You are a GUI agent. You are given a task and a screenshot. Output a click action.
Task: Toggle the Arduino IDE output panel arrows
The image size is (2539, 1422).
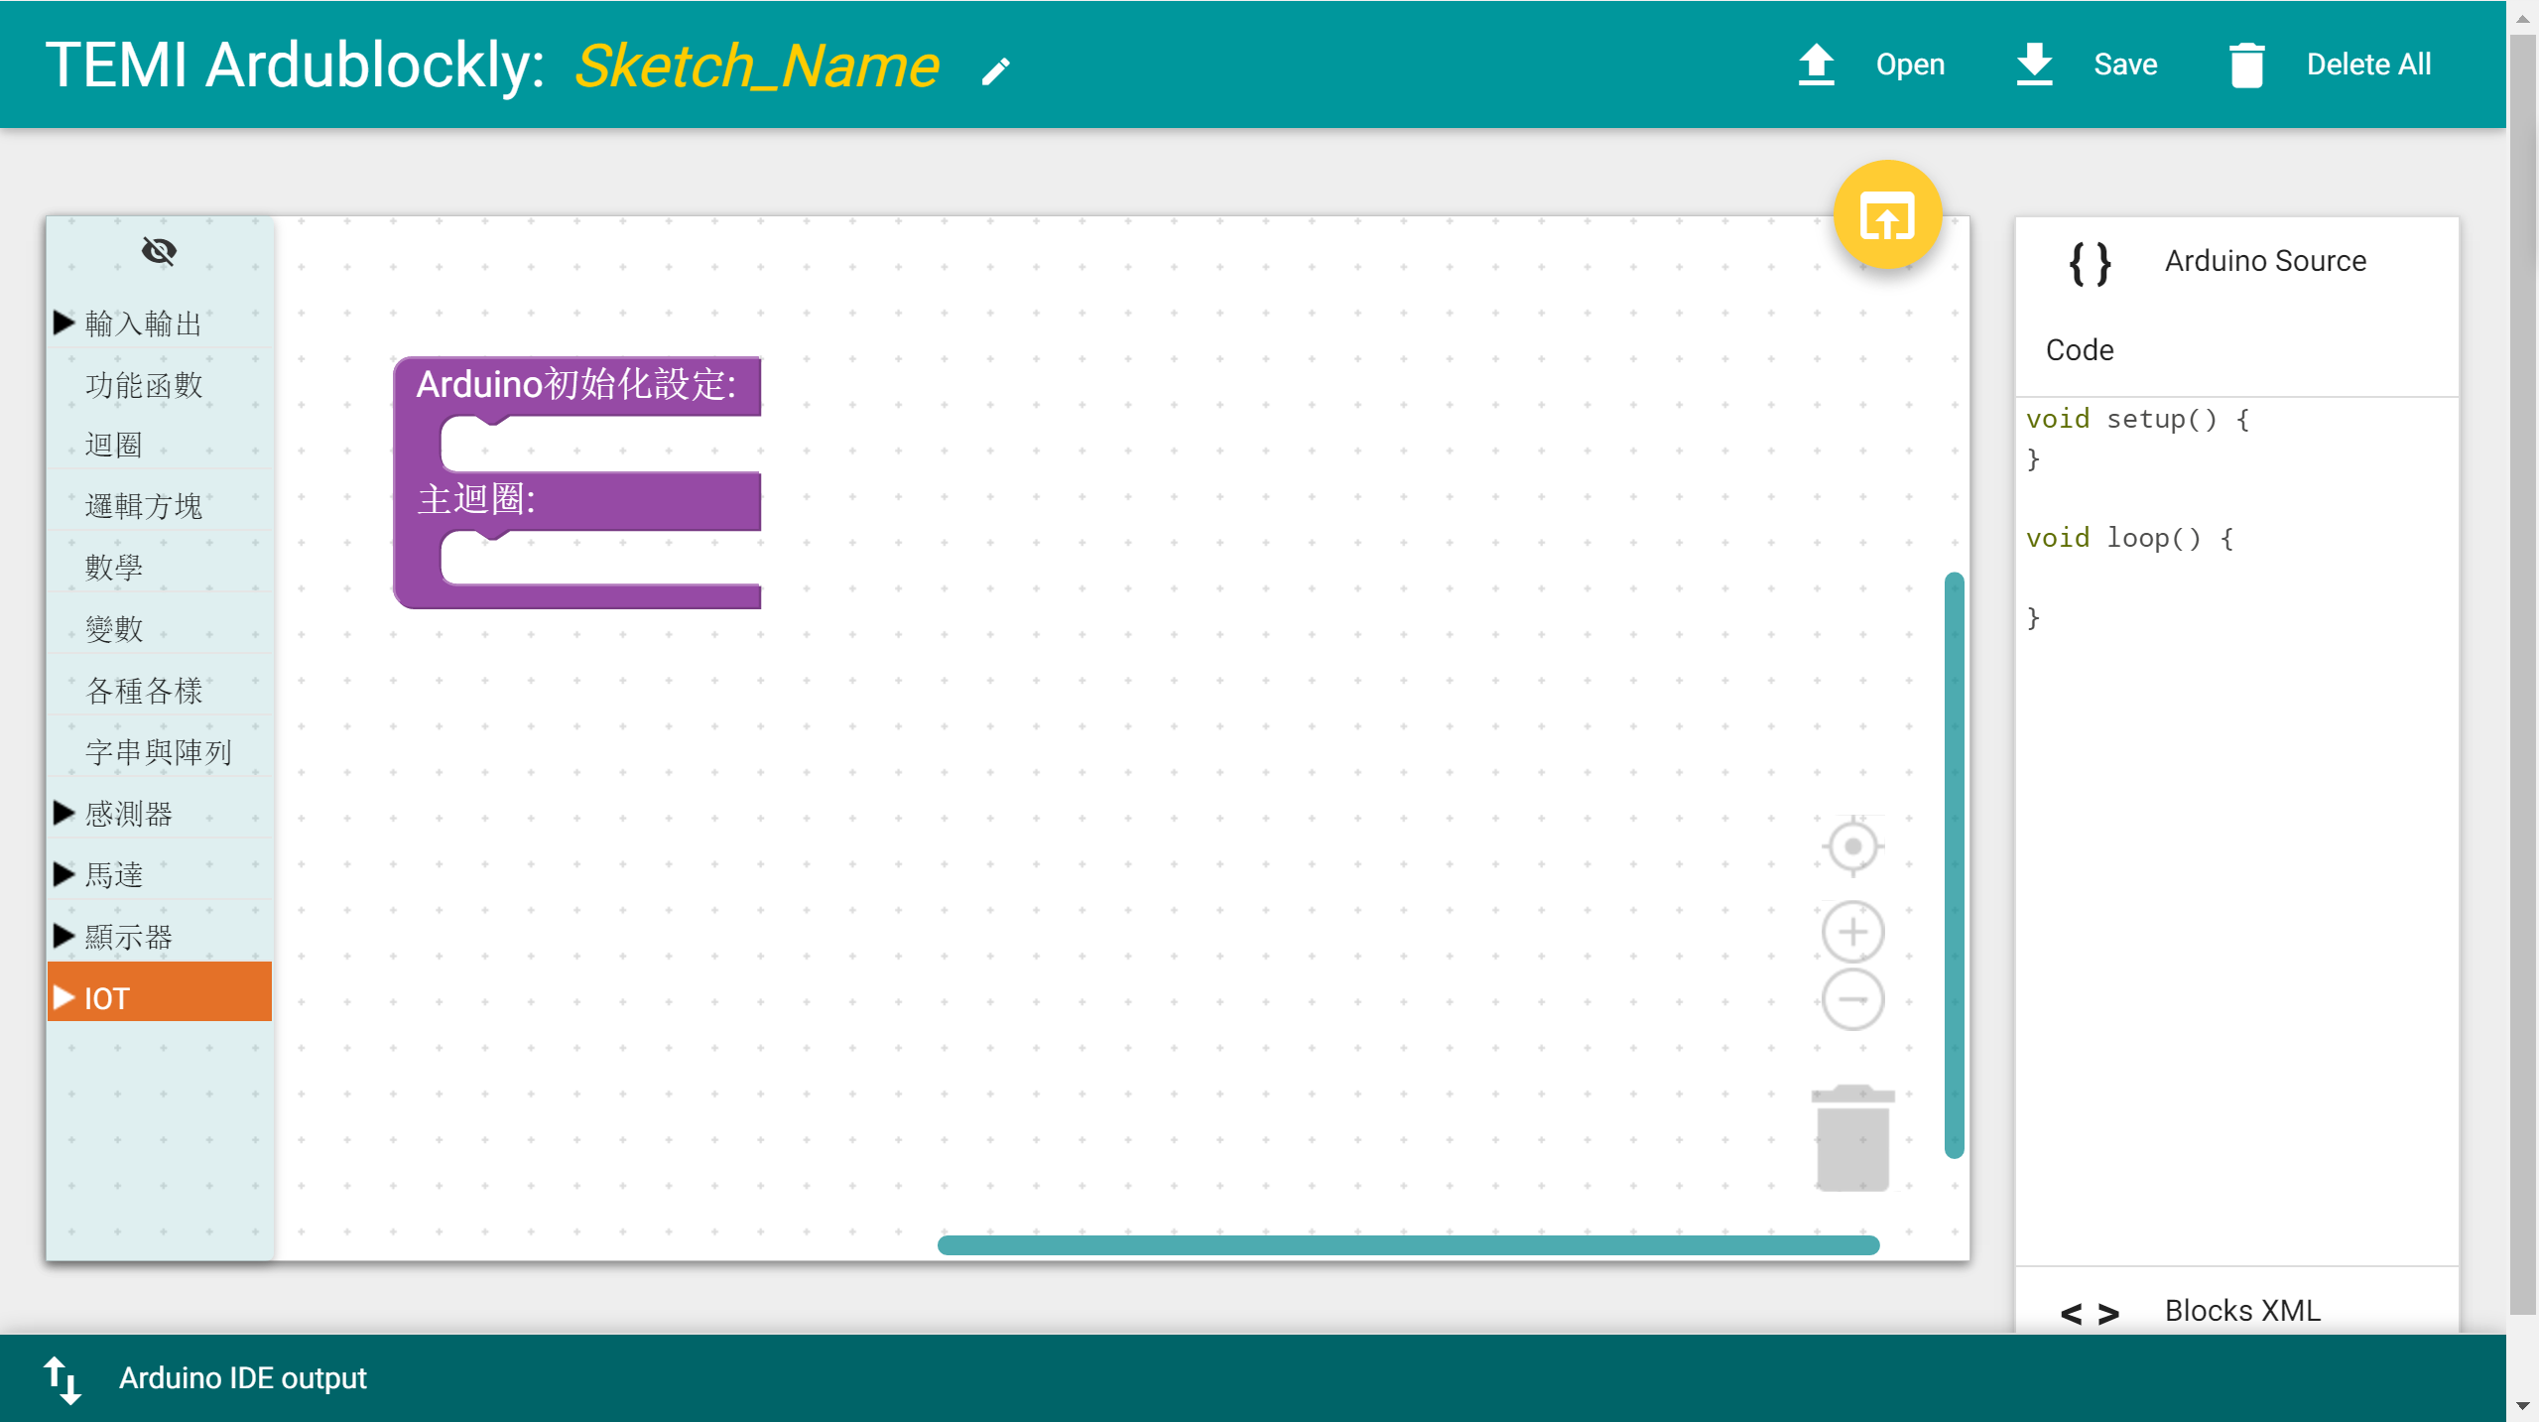[x=62, y=1379]
